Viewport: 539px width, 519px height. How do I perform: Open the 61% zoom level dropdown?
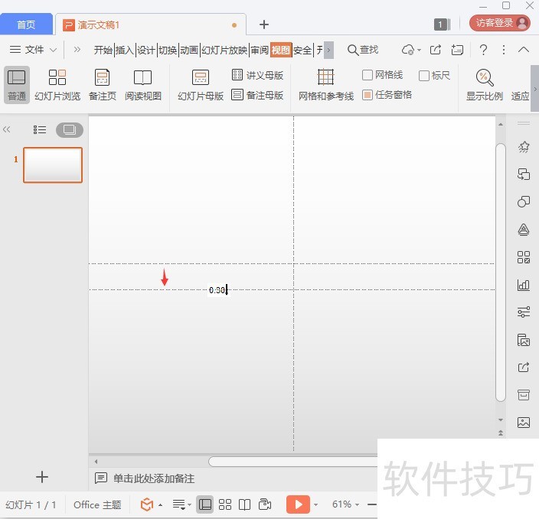(346, 504)
